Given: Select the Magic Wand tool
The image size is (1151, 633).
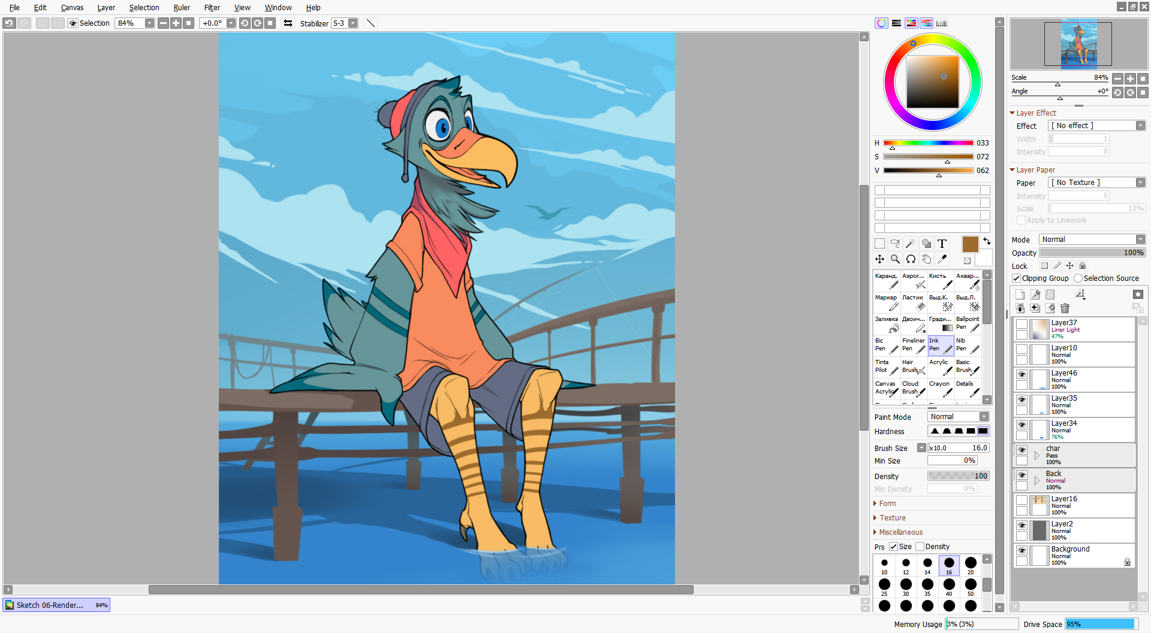Looking at the screenshot, I should (911, 243).
